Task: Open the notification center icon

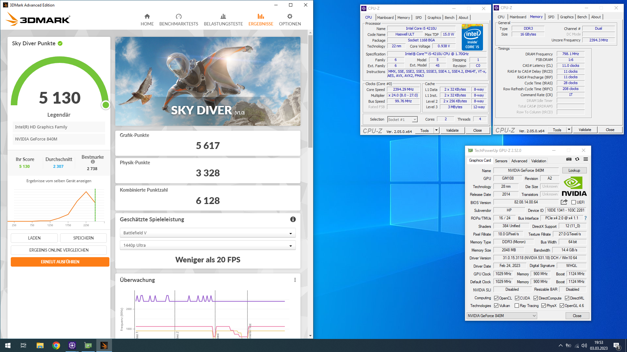Action: 617,345
